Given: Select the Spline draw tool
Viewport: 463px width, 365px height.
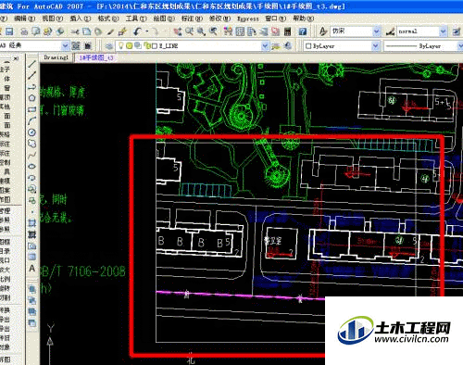Looking at the screenshot, I should [x=32, y=155].
